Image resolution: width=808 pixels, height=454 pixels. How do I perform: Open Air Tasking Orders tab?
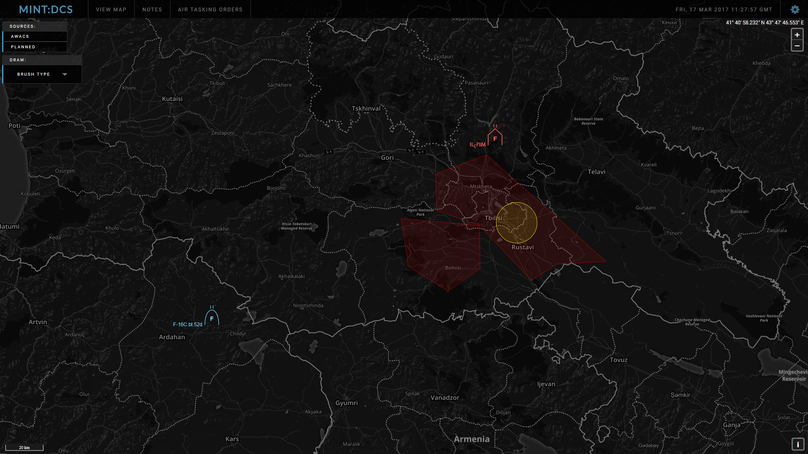click(x=210, y=9)
